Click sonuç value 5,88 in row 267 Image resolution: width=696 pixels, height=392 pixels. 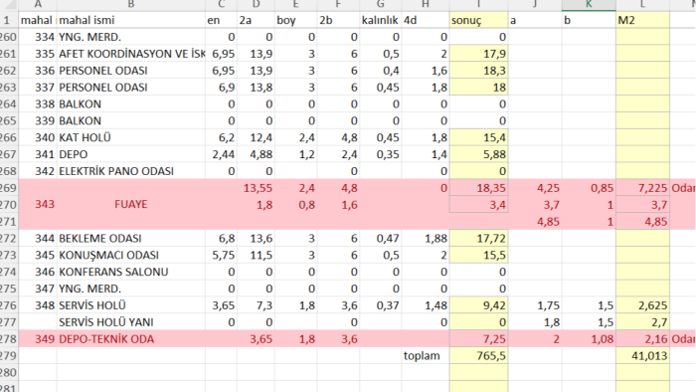pos(478,154)
